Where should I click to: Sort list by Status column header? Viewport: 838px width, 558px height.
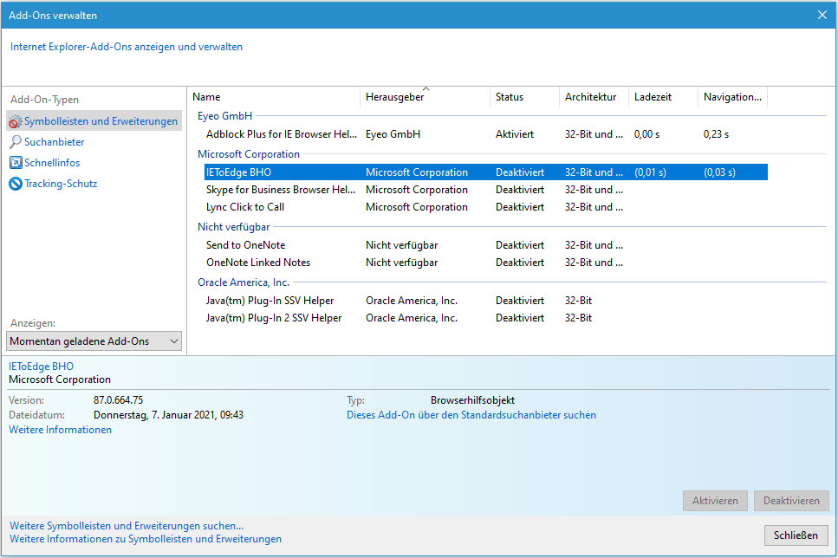coord(524,97)
